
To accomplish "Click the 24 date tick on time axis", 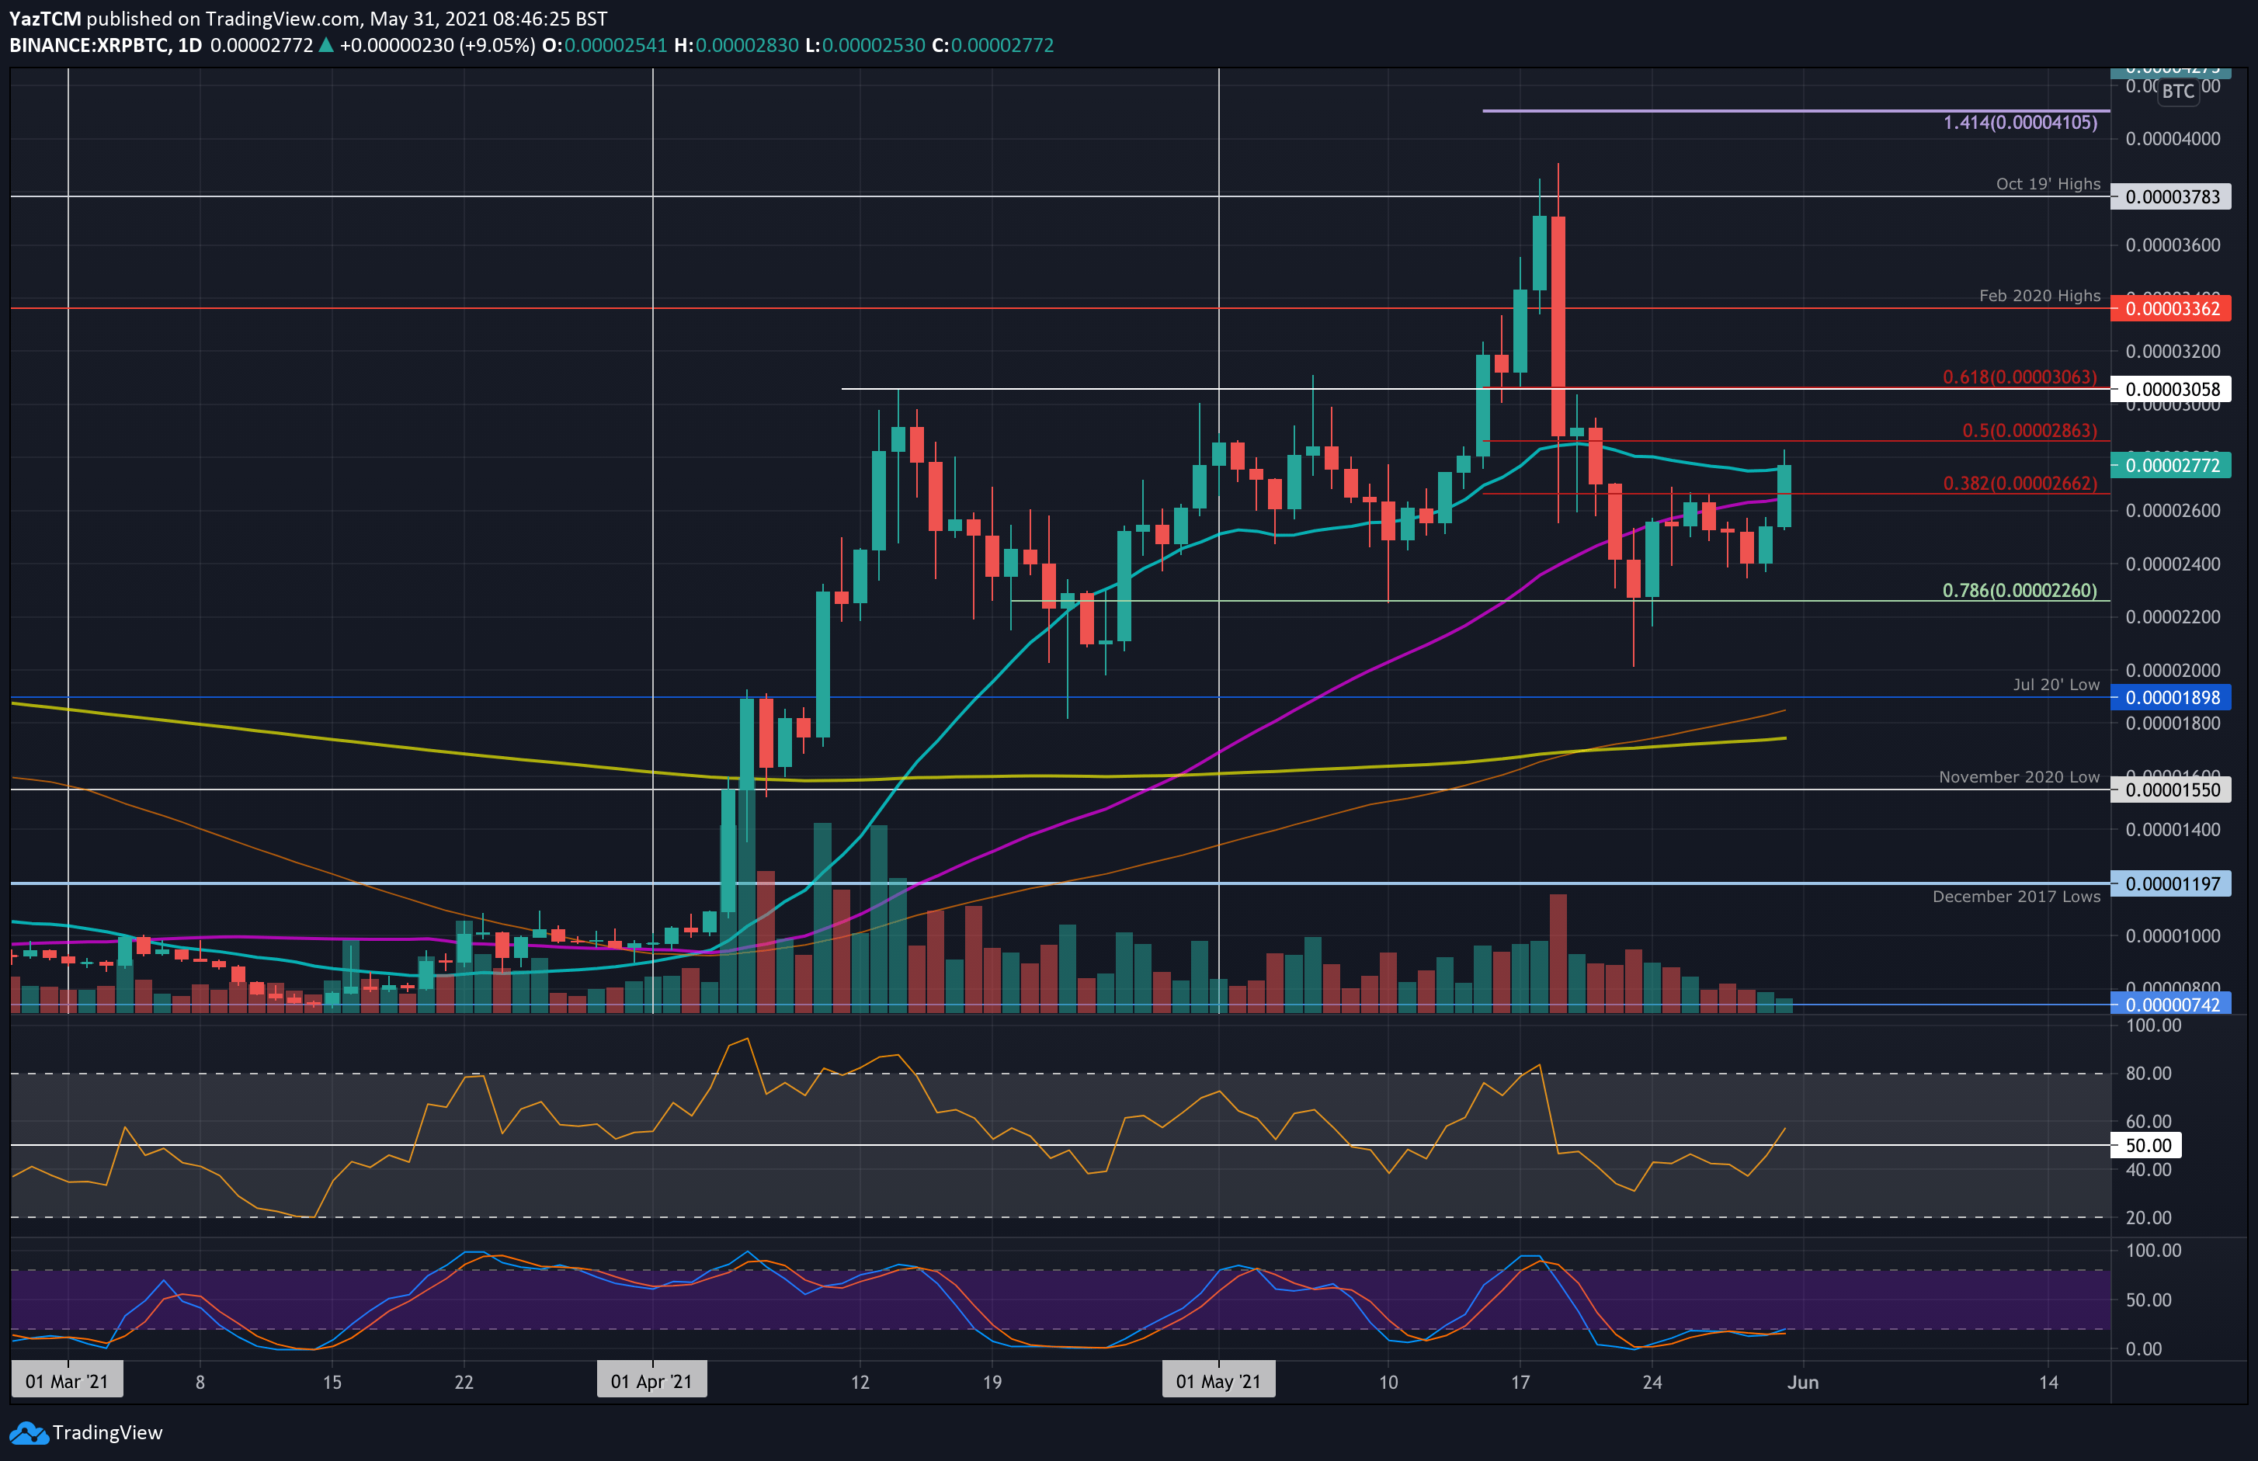I will (1652, 1383).
